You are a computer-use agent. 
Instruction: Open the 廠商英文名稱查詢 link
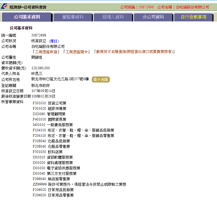135,52
